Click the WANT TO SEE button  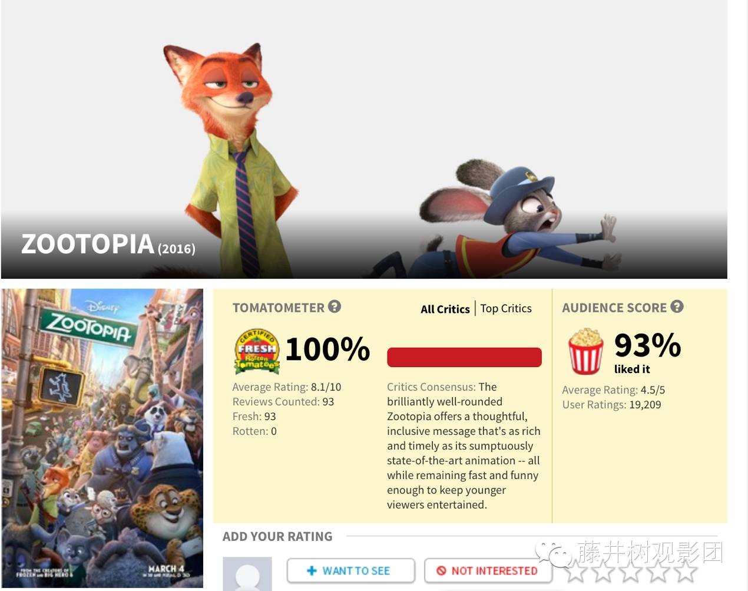tap(351, 570)
